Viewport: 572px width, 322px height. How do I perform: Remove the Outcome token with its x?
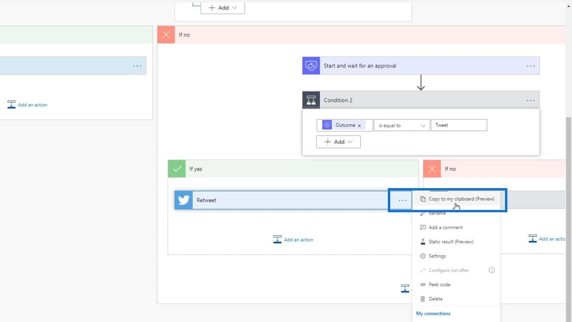tap(359, 126)
